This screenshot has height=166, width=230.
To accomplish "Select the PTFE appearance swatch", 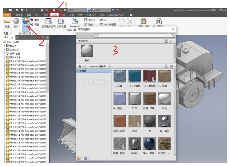I will coord(134,100).
